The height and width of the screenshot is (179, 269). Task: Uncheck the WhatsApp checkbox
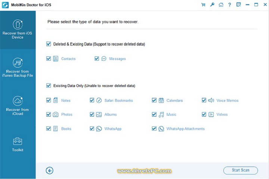92,128
